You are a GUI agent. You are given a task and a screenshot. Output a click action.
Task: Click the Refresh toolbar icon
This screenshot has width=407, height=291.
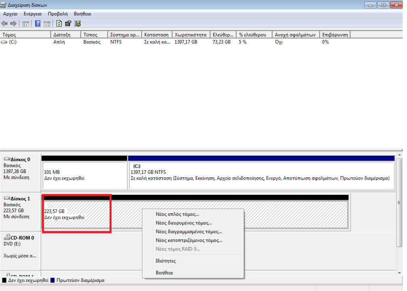pyautogui.click(x=59, y=23)
